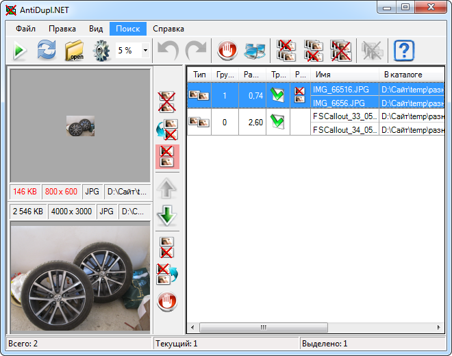Go to next result with green down arrow
The width and height of the screenshot is (452, 356).
(x=166, y=216)
